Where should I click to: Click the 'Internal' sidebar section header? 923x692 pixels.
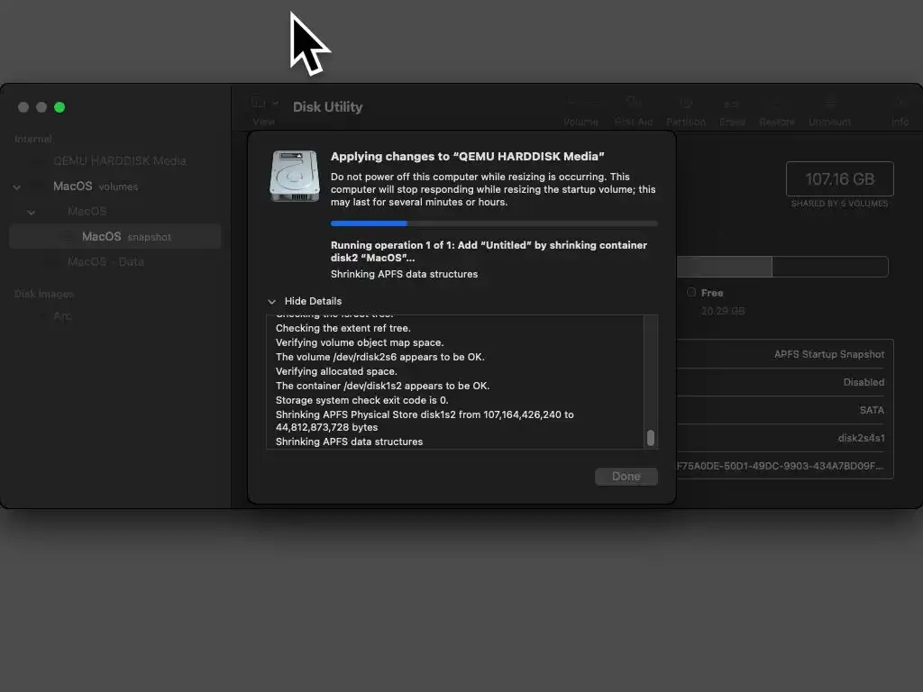(x=33, y=139)
